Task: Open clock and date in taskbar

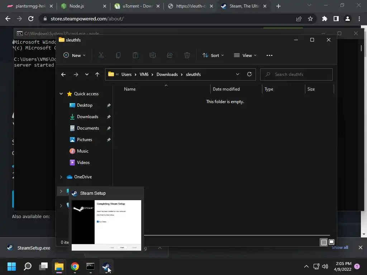Action: [343, 266]
